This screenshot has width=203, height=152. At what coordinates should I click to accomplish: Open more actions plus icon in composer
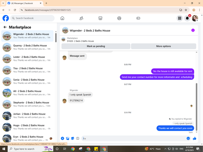point(63,138)
